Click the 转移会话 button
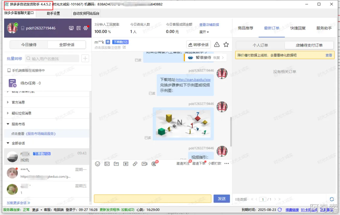 pos(198,45)
